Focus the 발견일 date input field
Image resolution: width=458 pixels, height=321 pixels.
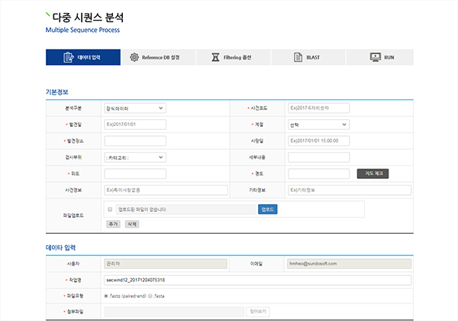[x=134, y=125]
